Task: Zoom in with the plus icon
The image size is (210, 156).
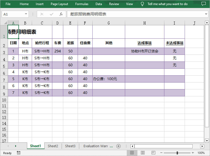Action: coord(193,153)
